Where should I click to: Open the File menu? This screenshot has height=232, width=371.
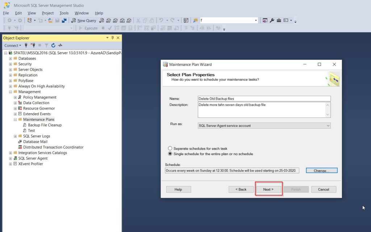[x=6, y=13]
